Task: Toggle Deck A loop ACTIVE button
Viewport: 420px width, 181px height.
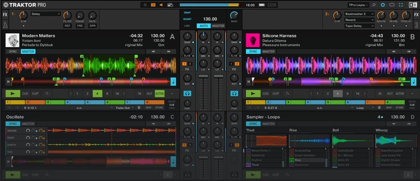Action: (160, 94)
